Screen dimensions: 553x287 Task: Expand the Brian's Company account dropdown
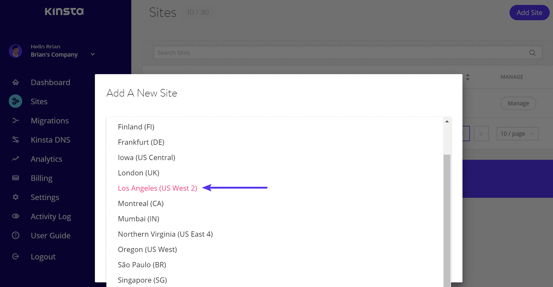(93, 54)
